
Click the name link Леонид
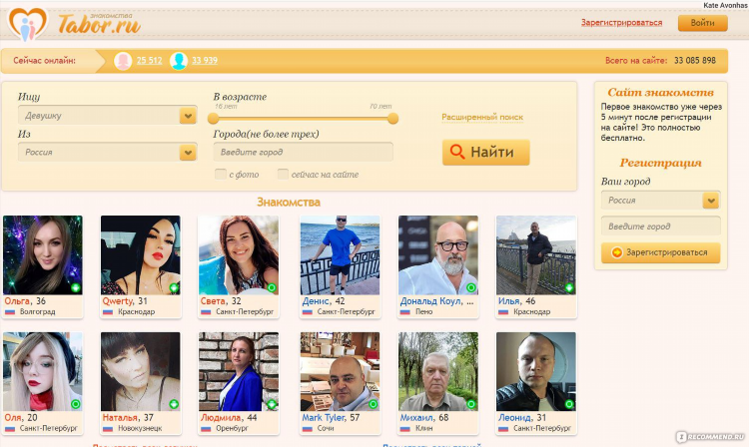tap(514, 417)
